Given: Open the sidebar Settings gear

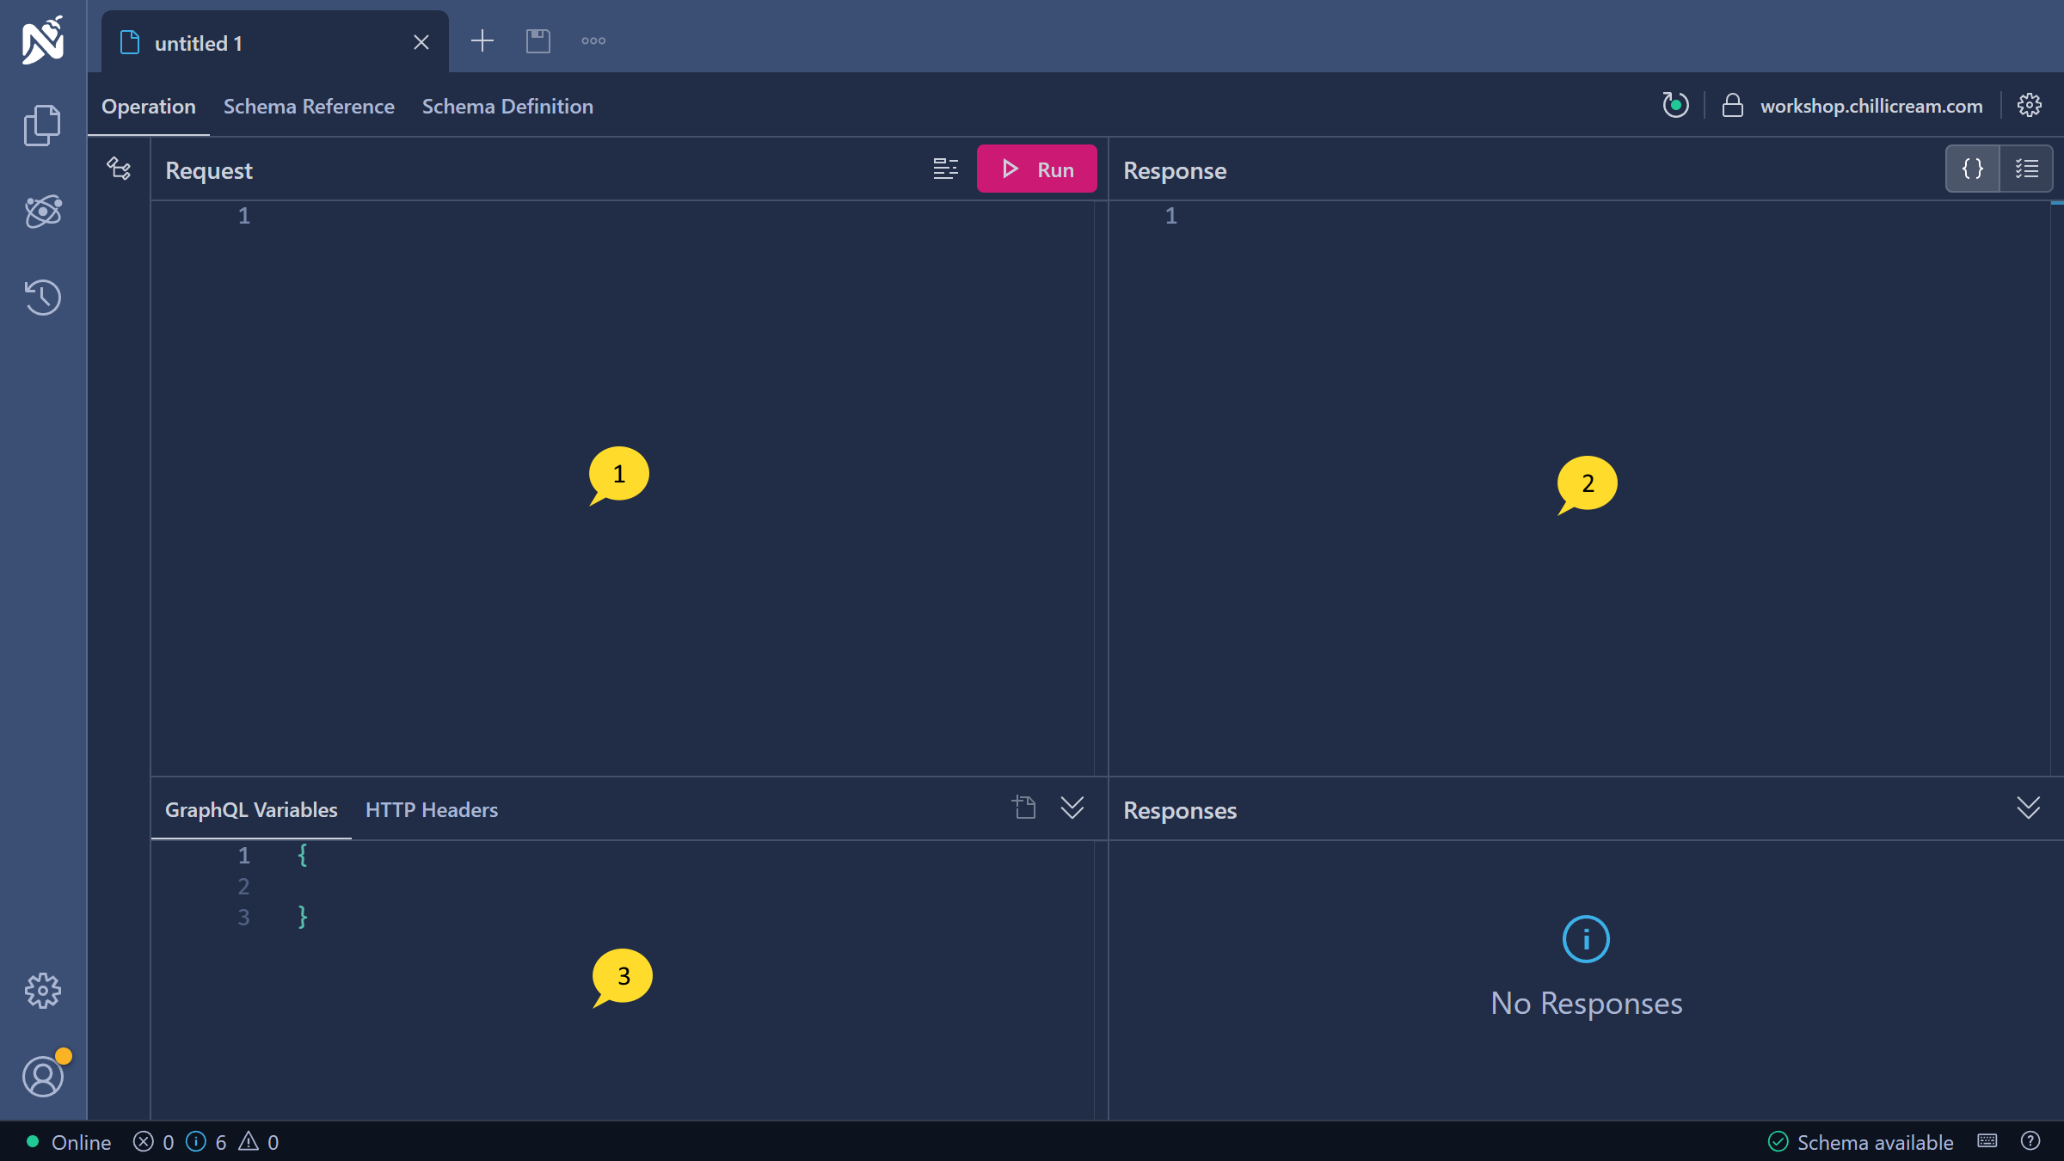Looking at the screenshot, I should tap(42, 991).
